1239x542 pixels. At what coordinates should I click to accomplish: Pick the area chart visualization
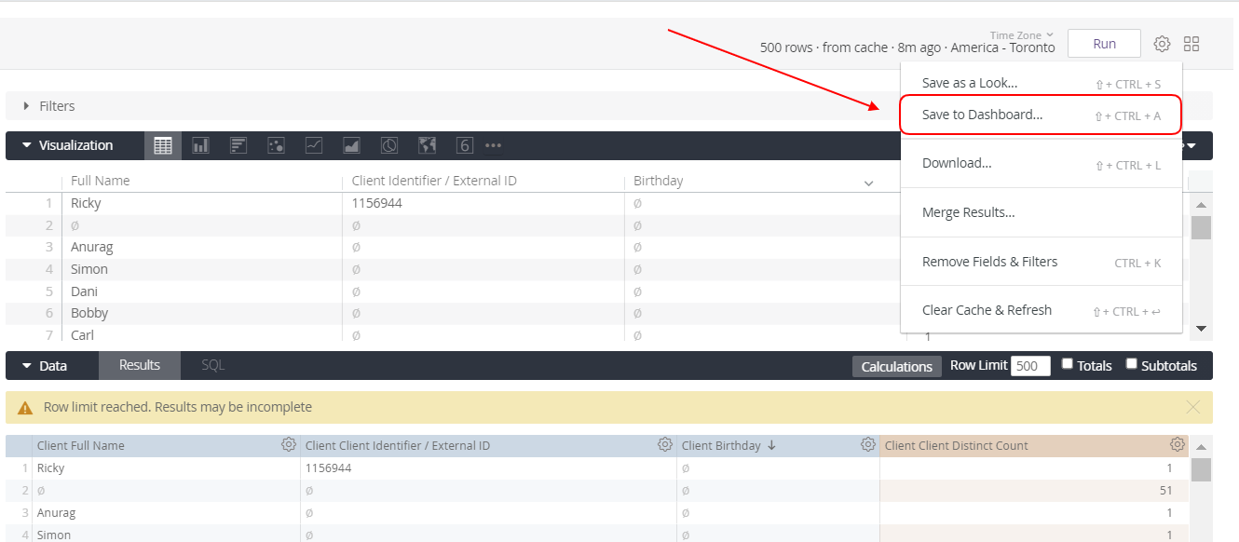pos(351,145)
